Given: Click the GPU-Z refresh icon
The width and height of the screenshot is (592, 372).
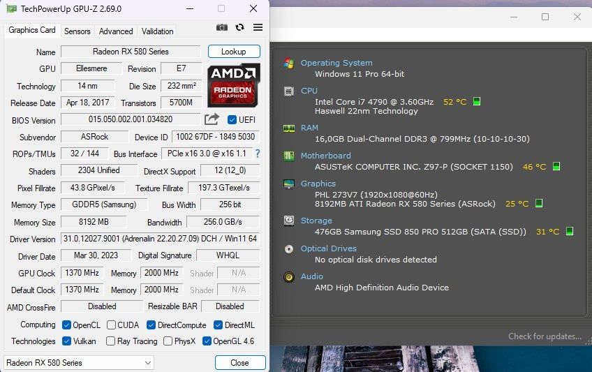Looking at the screenshot, I should point(239,27).
